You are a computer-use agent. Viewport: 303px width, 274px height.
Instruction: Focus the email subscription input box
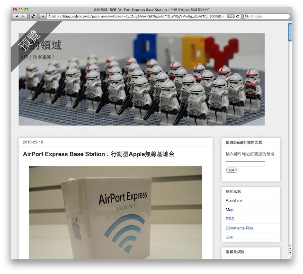[245, 164]
